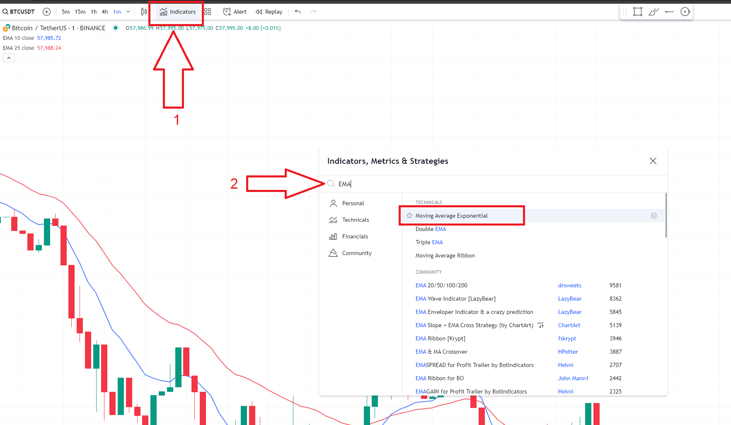The width and height of the screenshot is (731, 425).
Task: Select the 4h timeframe
Action: tap(105, 12)
